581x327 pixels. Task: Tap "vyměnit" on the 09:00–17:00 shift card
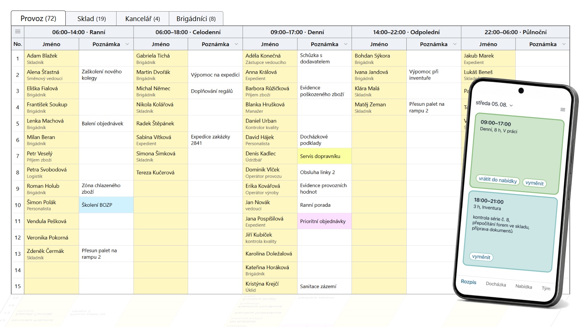(x=534, y=183)
